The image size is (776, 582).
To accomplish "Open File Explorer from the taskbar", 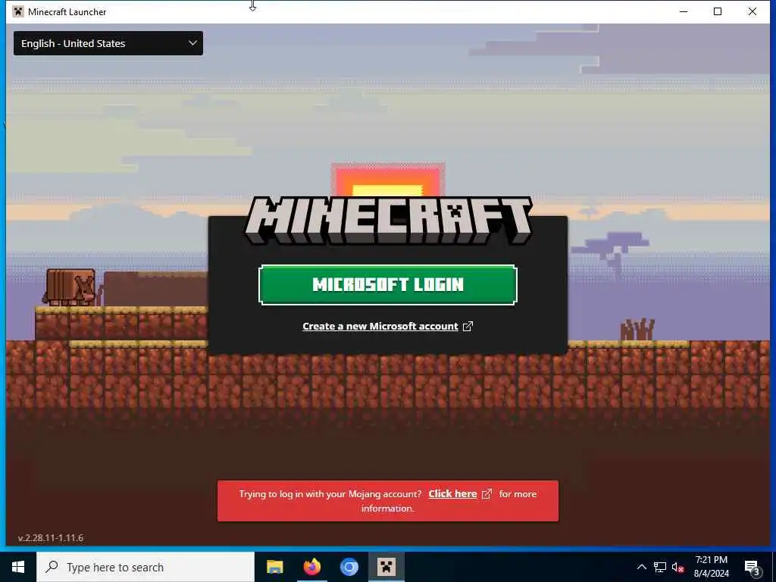I will tap(274, 567).
